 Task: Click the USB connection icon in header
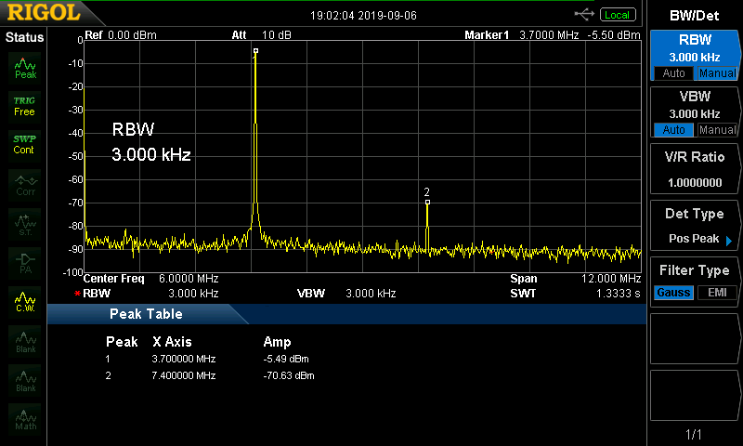[584, 14]
